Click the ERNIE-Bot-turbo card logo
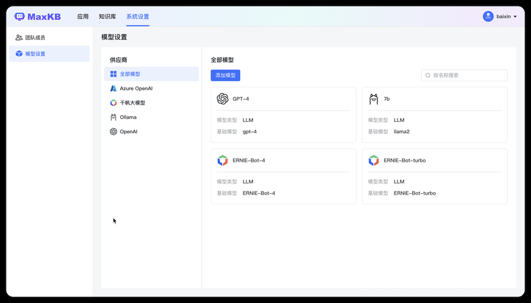 (x=374, y=161)
